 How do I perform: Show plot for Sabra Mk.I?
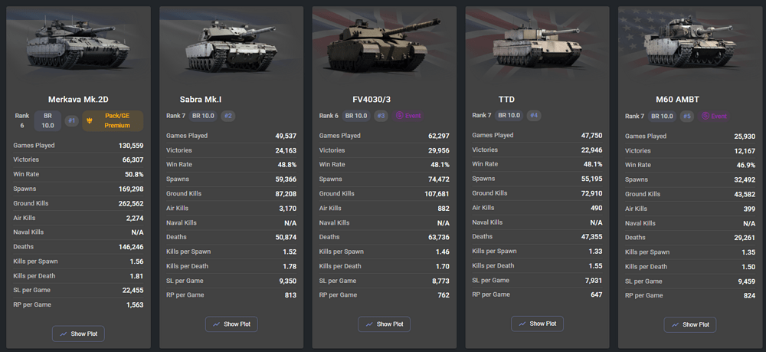point(231,324)
